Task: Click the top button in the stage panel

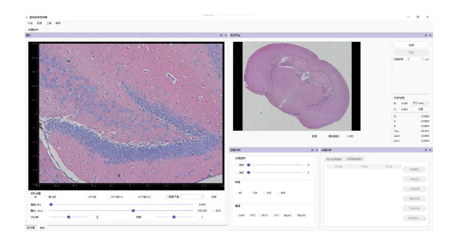Action: click(411, 45)
